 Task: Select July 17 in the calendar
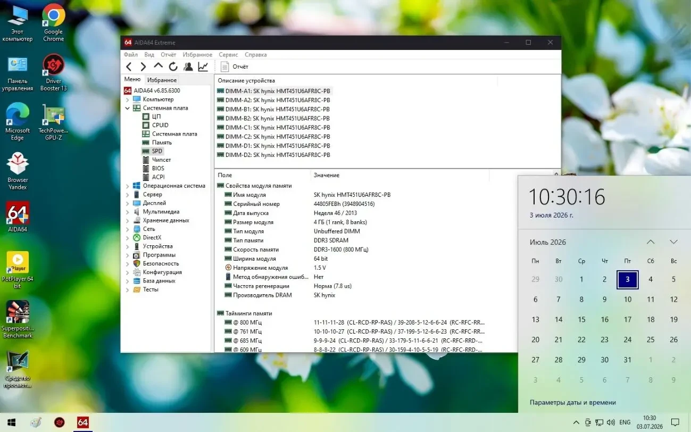[628, 319]
